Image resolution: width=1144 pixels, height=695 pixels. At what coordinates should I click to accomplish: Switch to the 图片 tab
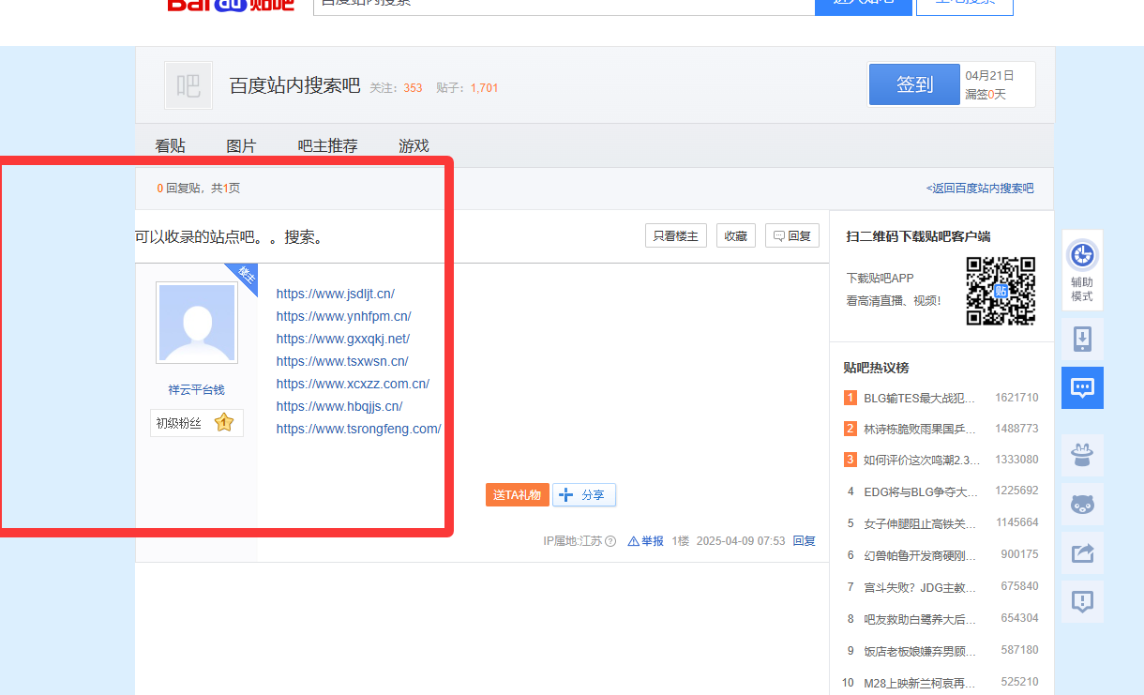[241, 146]
